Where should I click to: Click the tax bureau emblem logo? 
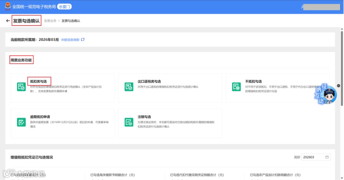click(8, 6)
